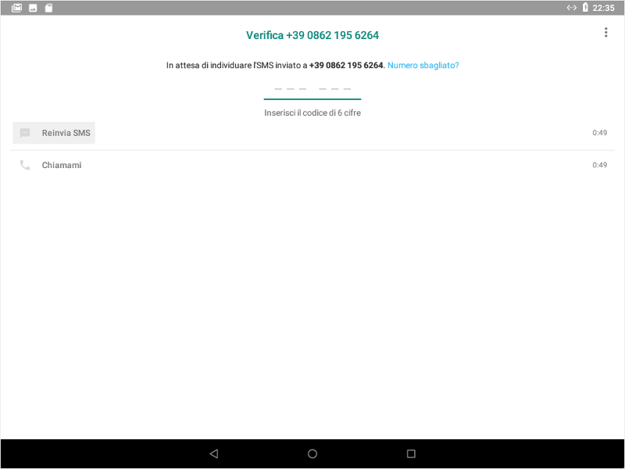
Task: Click the countdown timer beside Reinvia SMS
Action: click(599, 133)
